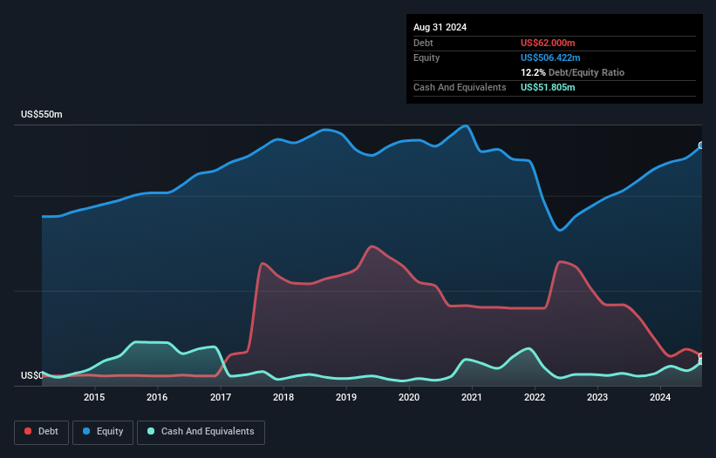
Task: Select the 2018 x-axis label
Action: pyautogui.click(x=283, y=398)
